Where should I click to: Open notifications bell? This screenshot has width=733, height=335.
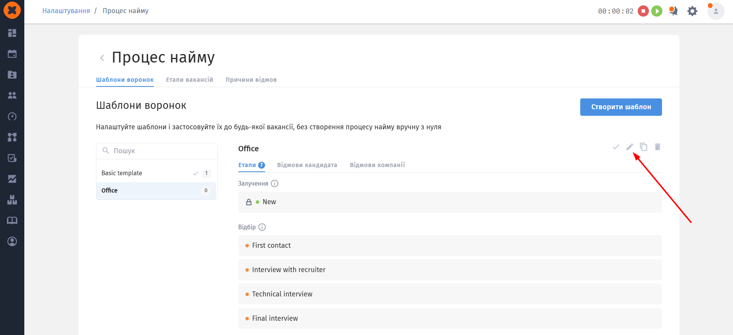click(x=674, y=11)
